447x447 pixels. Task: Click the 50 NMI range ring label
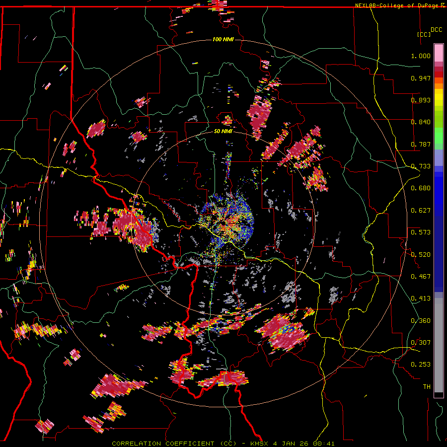coord(223,132)
